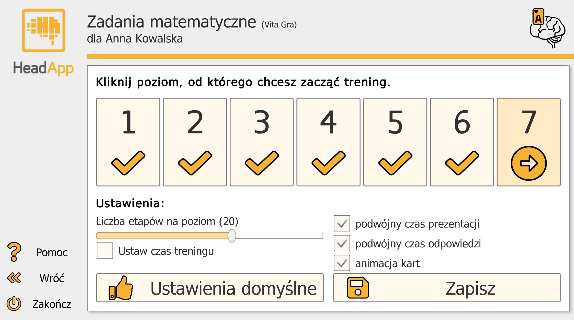Enable the Ustaw czas treningu checkbox
This screenshot has height=320, width=574.
(x=105, y=251)
